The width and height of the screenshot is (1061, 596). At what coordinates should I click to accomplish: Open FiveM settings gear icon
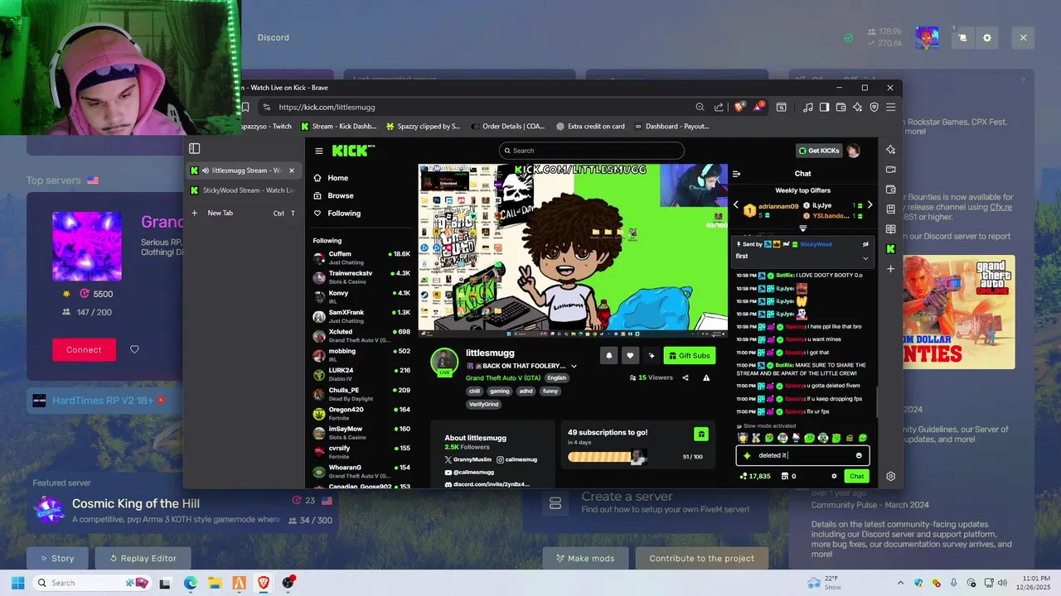[x=986, y=37]
